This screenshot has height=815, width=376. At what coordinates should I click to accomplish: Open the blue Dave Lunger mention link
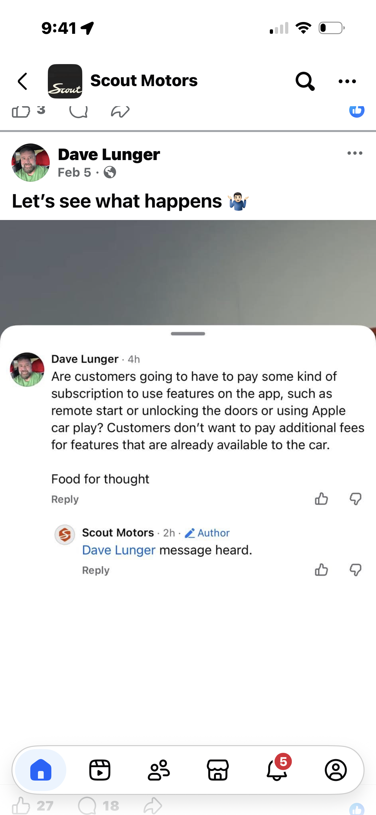tap(119, 550)
